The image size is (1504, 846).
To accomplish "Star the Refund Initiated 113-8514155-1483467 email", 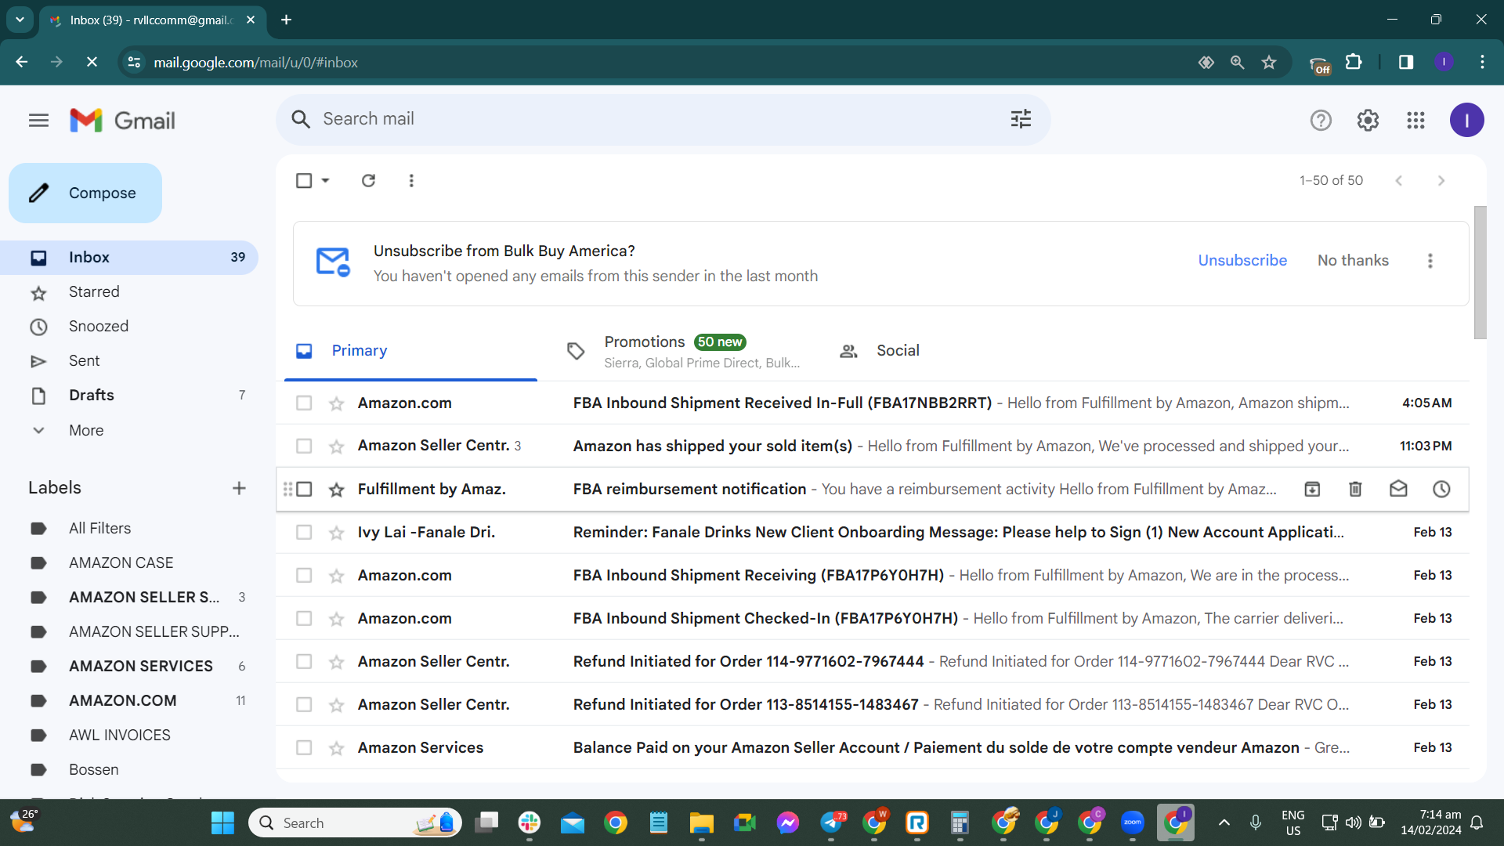I will point(336,705).
